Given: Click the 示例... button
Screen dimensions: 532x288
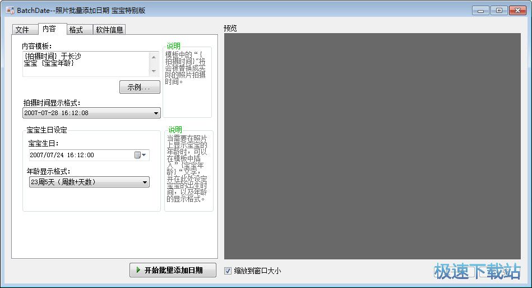Looking at the screenshot, I should tap(140, 87).
